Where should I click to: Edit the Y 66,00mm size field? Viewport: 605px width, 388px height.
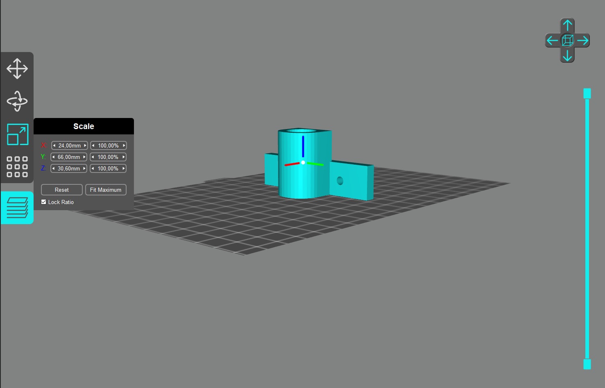(x=69, y=157)
